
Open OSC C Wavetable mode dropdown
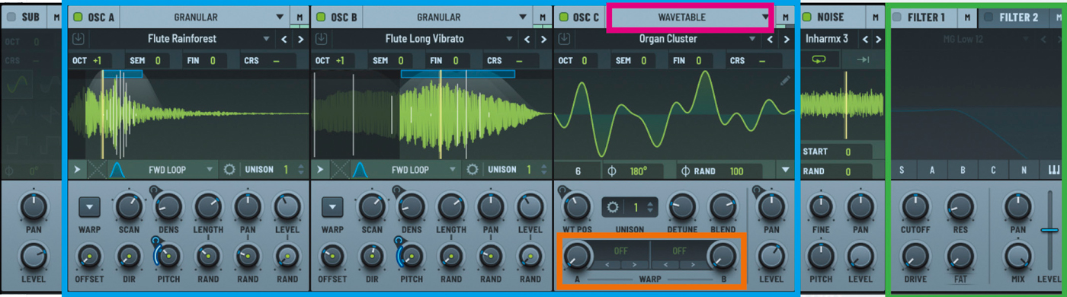pos(691,17)
